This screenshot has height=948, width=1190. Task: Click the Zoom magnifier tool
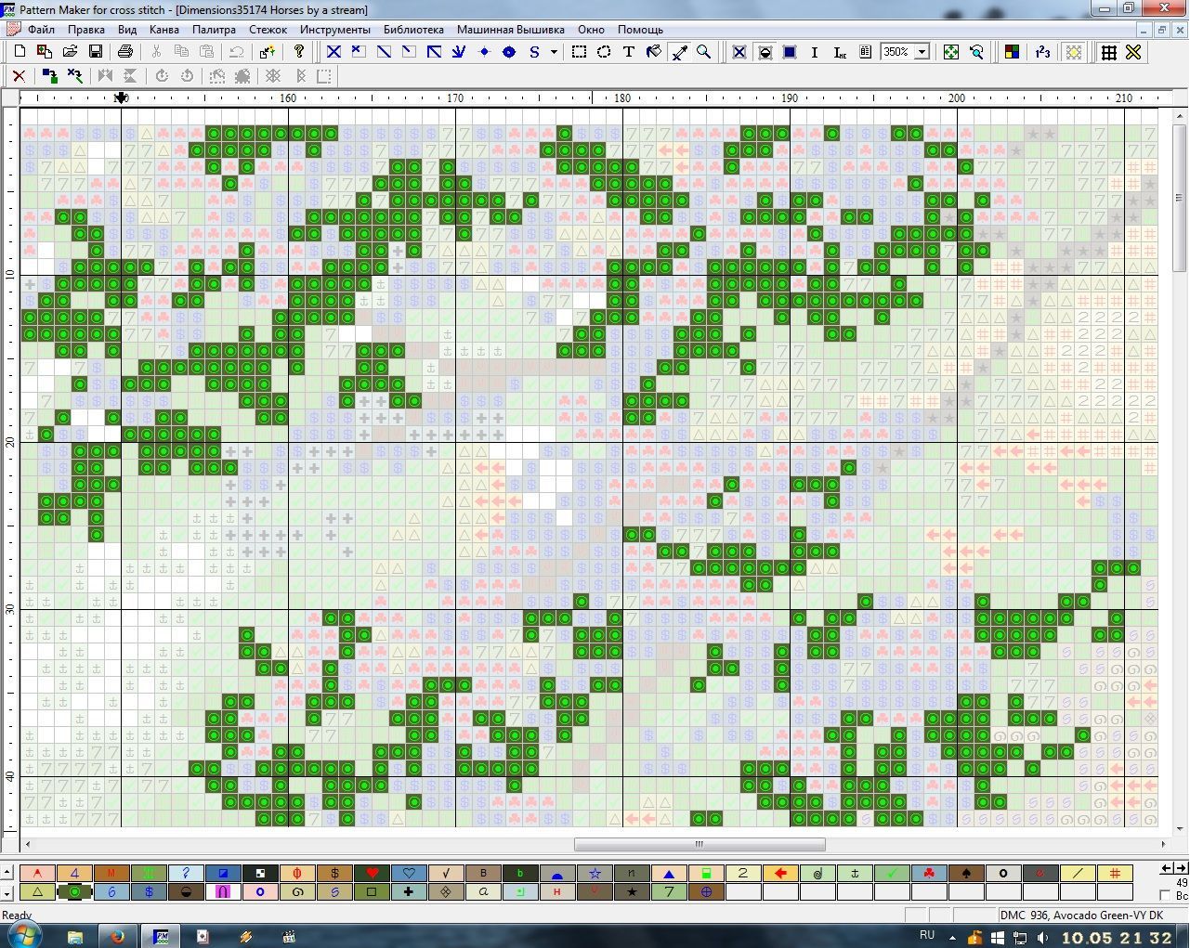(x=704, y=52)
